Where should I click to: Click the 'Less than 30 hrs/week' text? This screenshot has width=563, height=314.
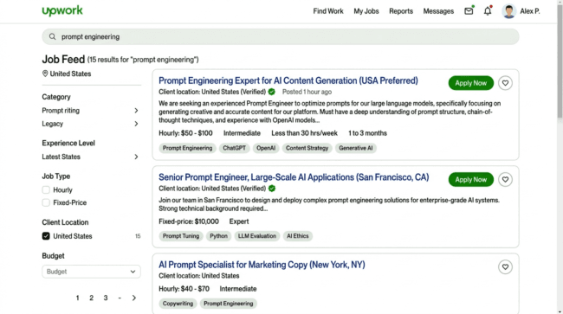305,133
